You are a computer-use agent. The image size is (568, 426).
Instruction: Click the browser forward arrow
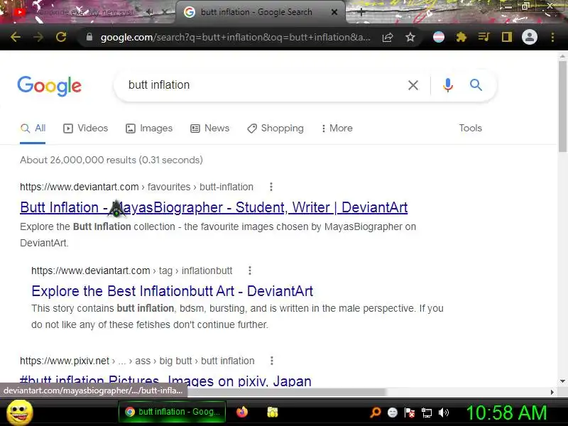38,37
